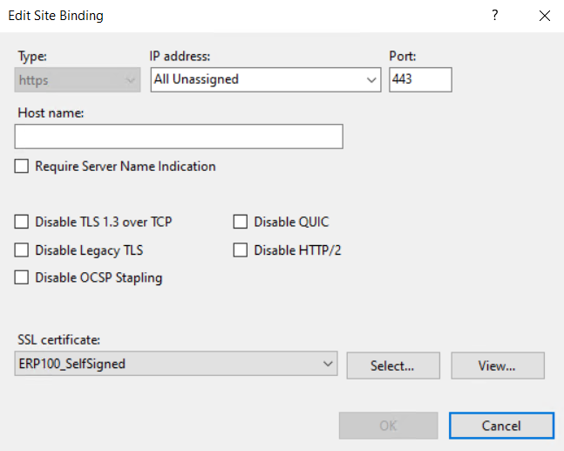The height and width of the screenshot is (451, 564).
Task: Click the disabled https Type dropdown
Action: pyautogui.click(x=78, y=79)
